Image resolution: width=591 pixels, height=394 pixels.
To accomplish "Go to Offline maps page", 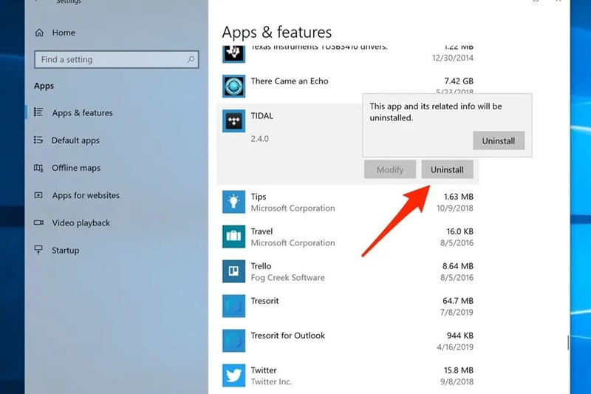I will tap(75, 168).
